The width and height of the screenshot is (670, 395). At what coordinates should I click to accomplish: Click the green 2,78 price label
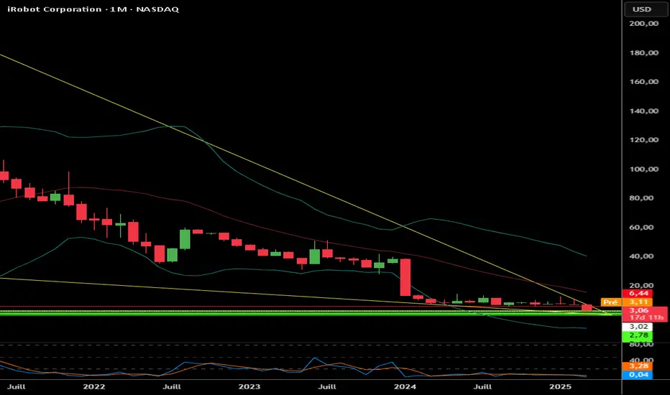(x=637, y=335)
